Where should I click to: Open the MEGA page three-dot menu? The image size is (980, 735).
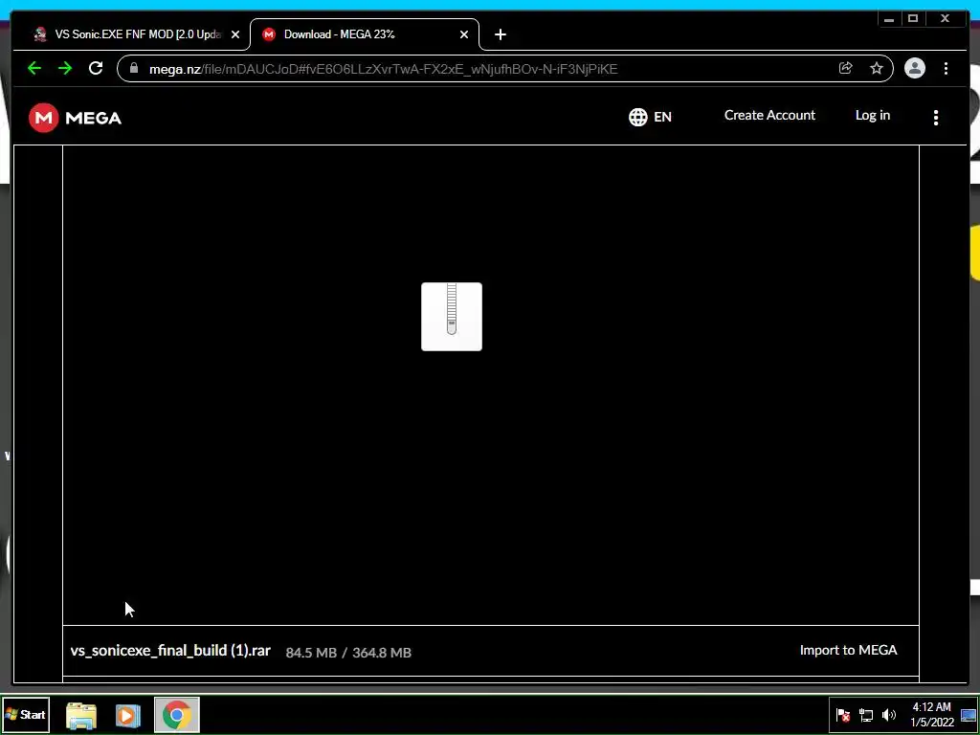pyautogui.click(x=936, y=118)
